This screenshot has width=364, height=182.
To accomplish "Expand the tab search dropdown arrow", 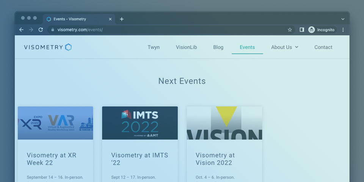I will [x=343, y=19].
